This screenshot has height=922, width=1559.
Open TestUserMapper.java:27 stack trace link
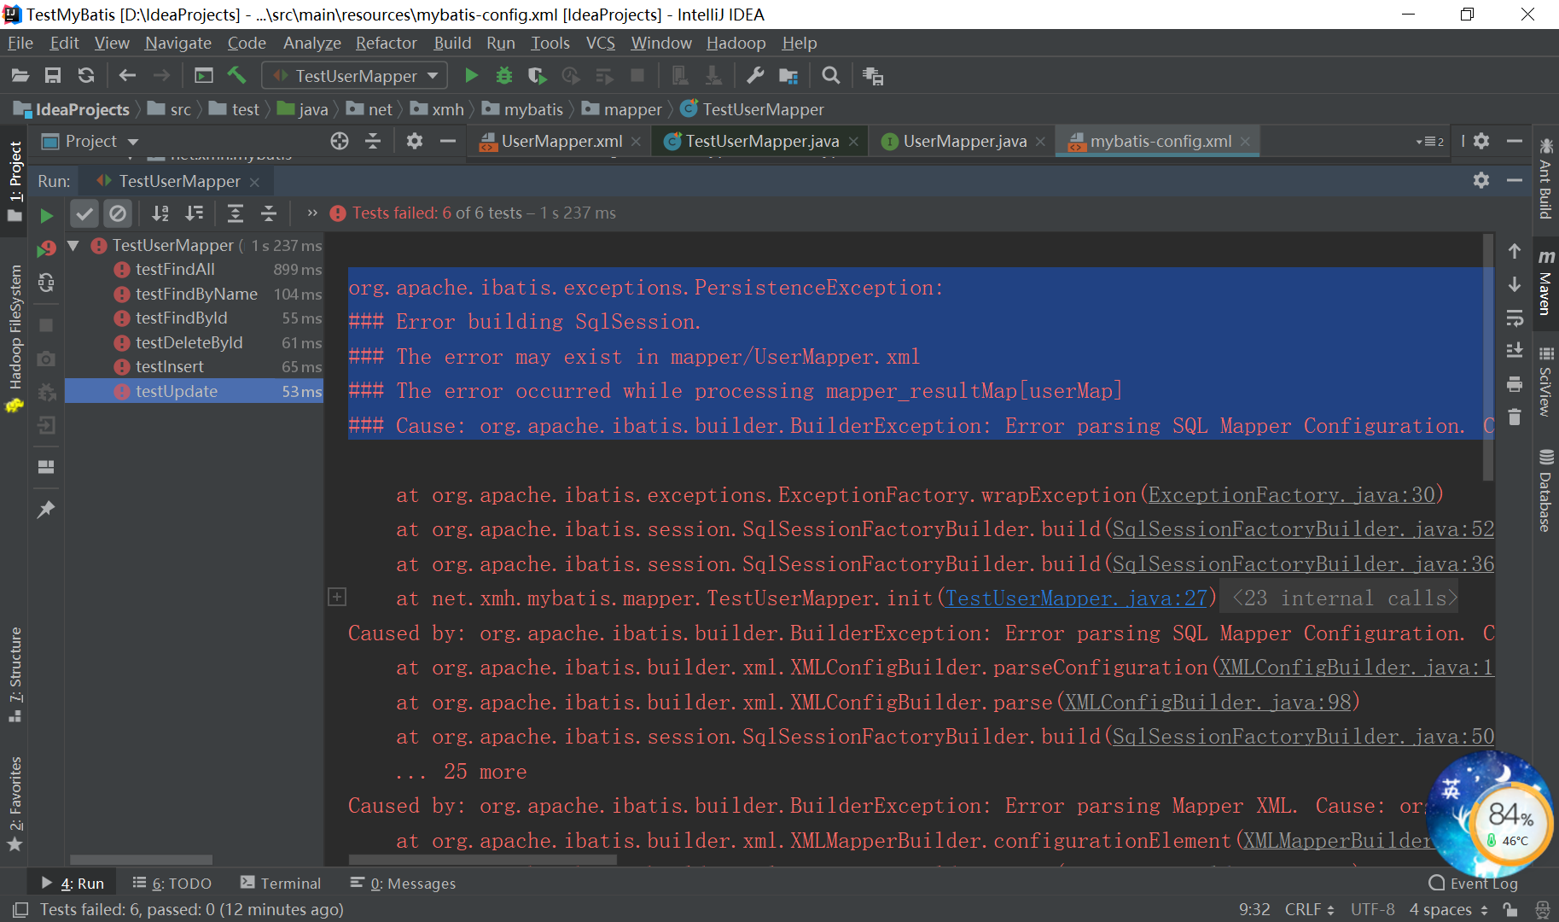pyautogui.click(x=1076, y=598)
